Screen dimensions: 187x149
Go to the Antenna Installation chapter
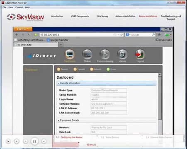point(125,16)
